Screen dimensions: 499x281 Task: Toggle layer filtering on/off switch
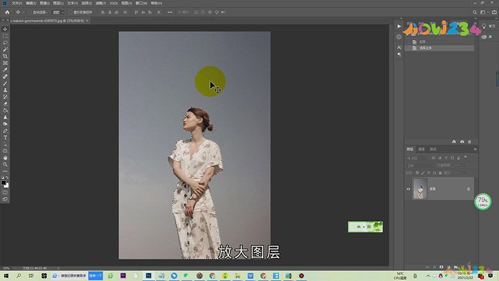465,157
